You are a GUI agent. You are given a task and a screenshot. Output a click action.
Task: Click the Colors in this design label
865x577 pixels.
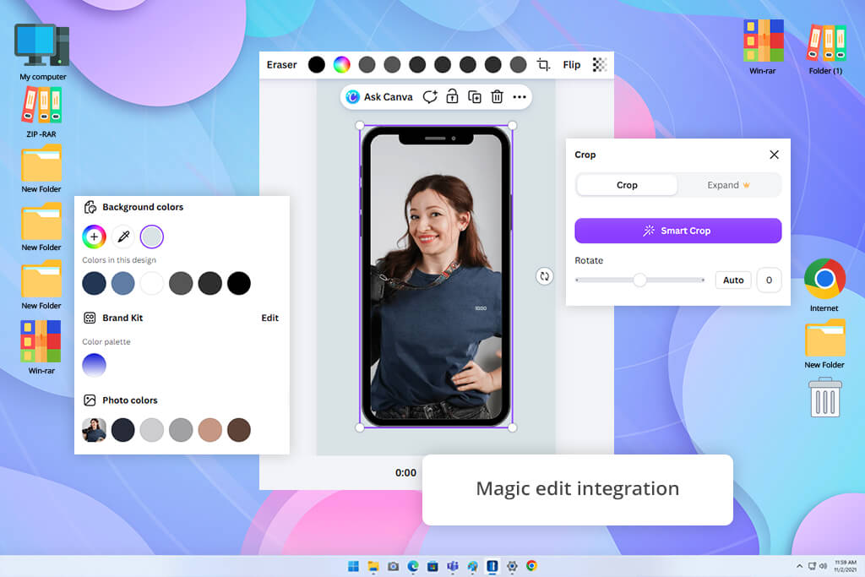coord(119,260)
